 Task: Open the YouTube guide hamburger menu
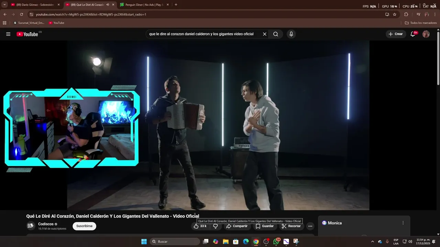pos(8,34)
